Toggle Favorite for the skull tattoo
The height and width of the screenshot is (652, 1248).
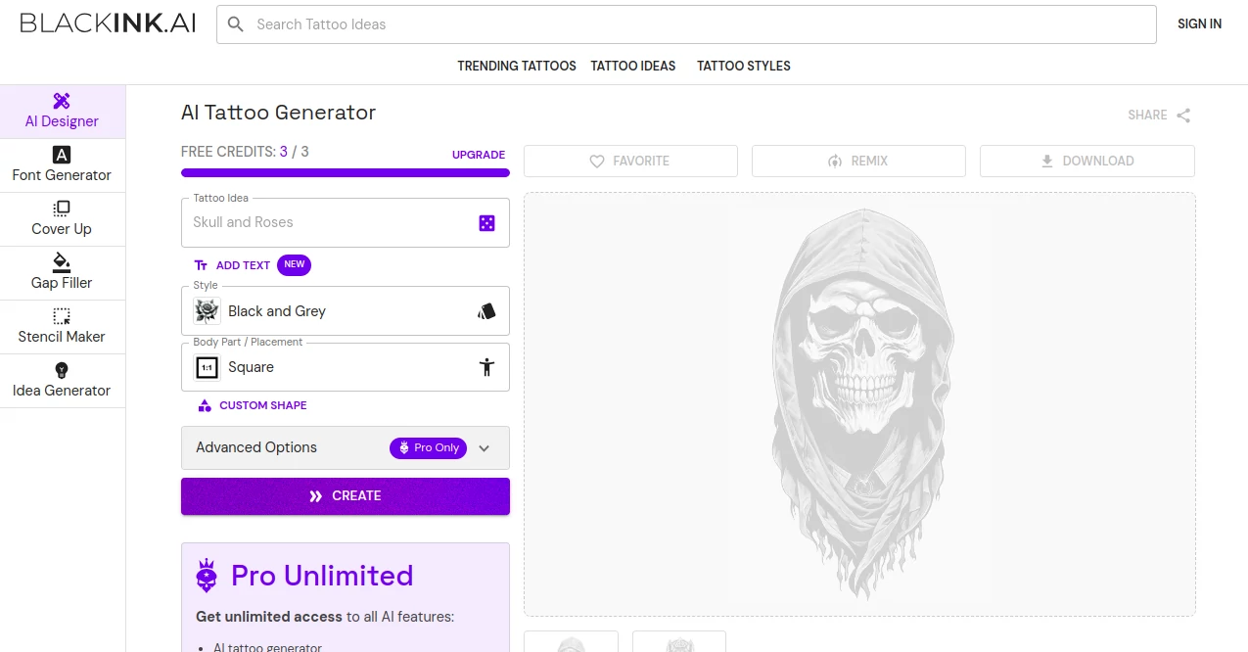tap(630, 162)
